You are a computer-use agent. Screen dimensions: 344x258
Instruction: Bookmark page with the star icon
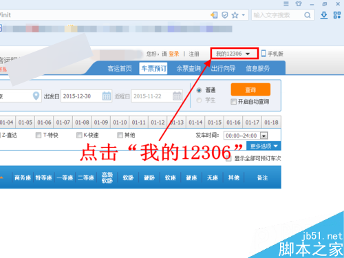235,15
